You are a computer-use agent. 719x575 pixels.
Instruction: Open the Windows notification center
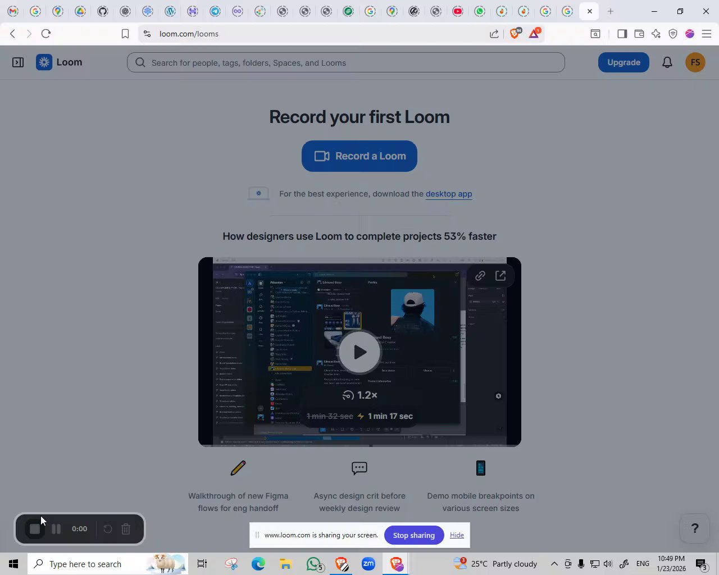coord(702,564)
